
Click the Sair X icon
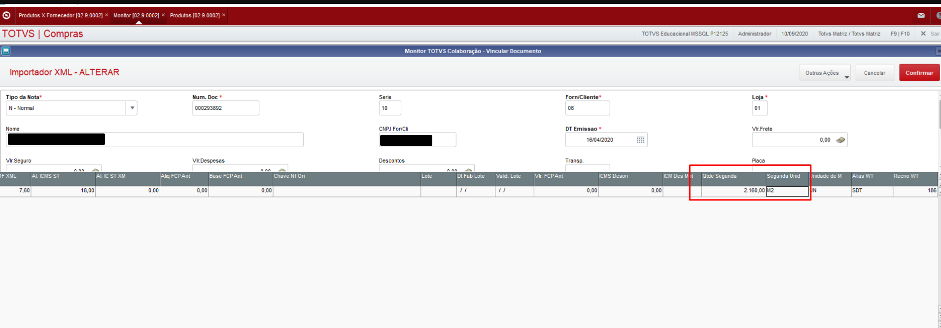[x=923, y=33]
